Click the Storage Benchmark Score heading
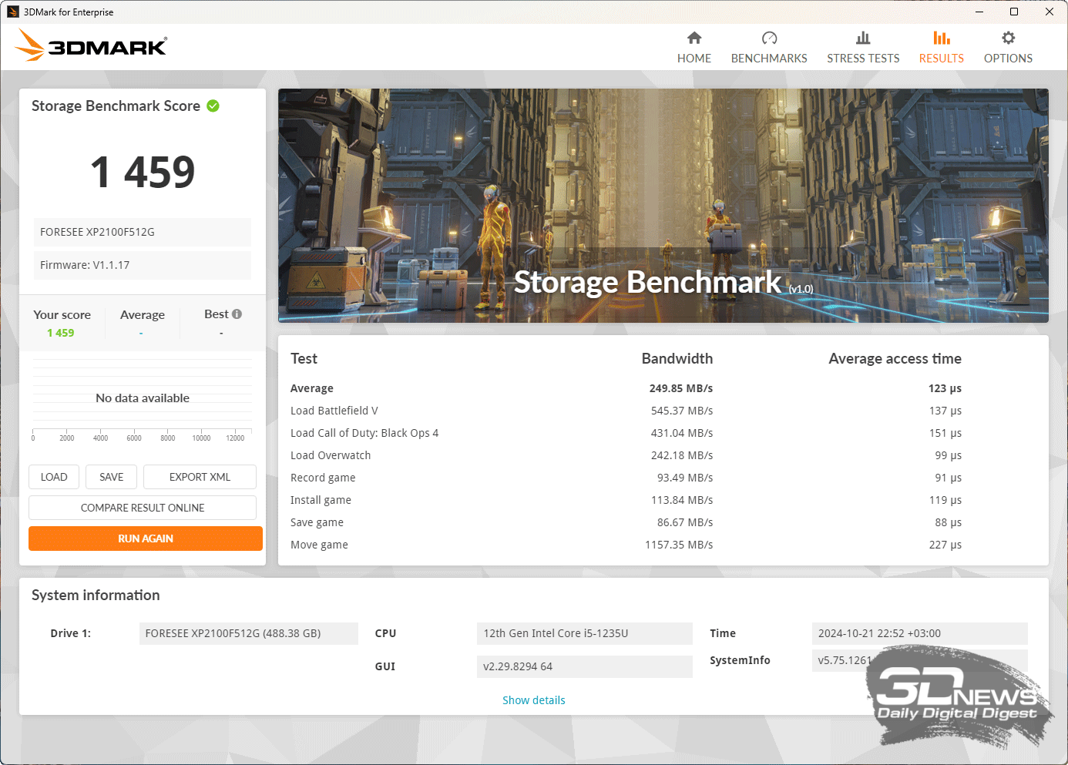This screenshot has height=765, width=1068. [116, 106]
